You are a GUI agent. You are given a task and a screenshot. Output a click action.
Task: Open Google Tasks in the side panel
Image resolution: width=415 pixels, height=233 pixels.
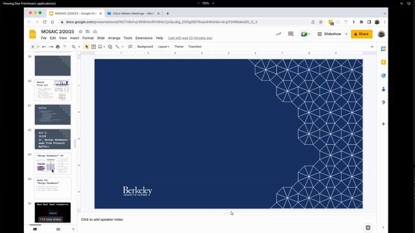(383, 76)
